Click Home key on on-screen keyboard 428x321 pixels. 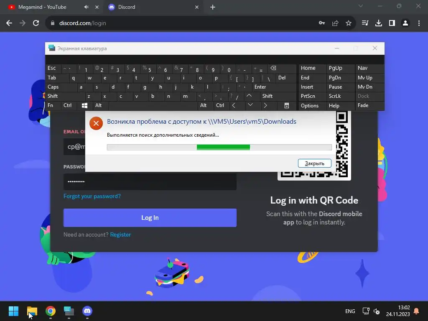(x=312, y=68)
